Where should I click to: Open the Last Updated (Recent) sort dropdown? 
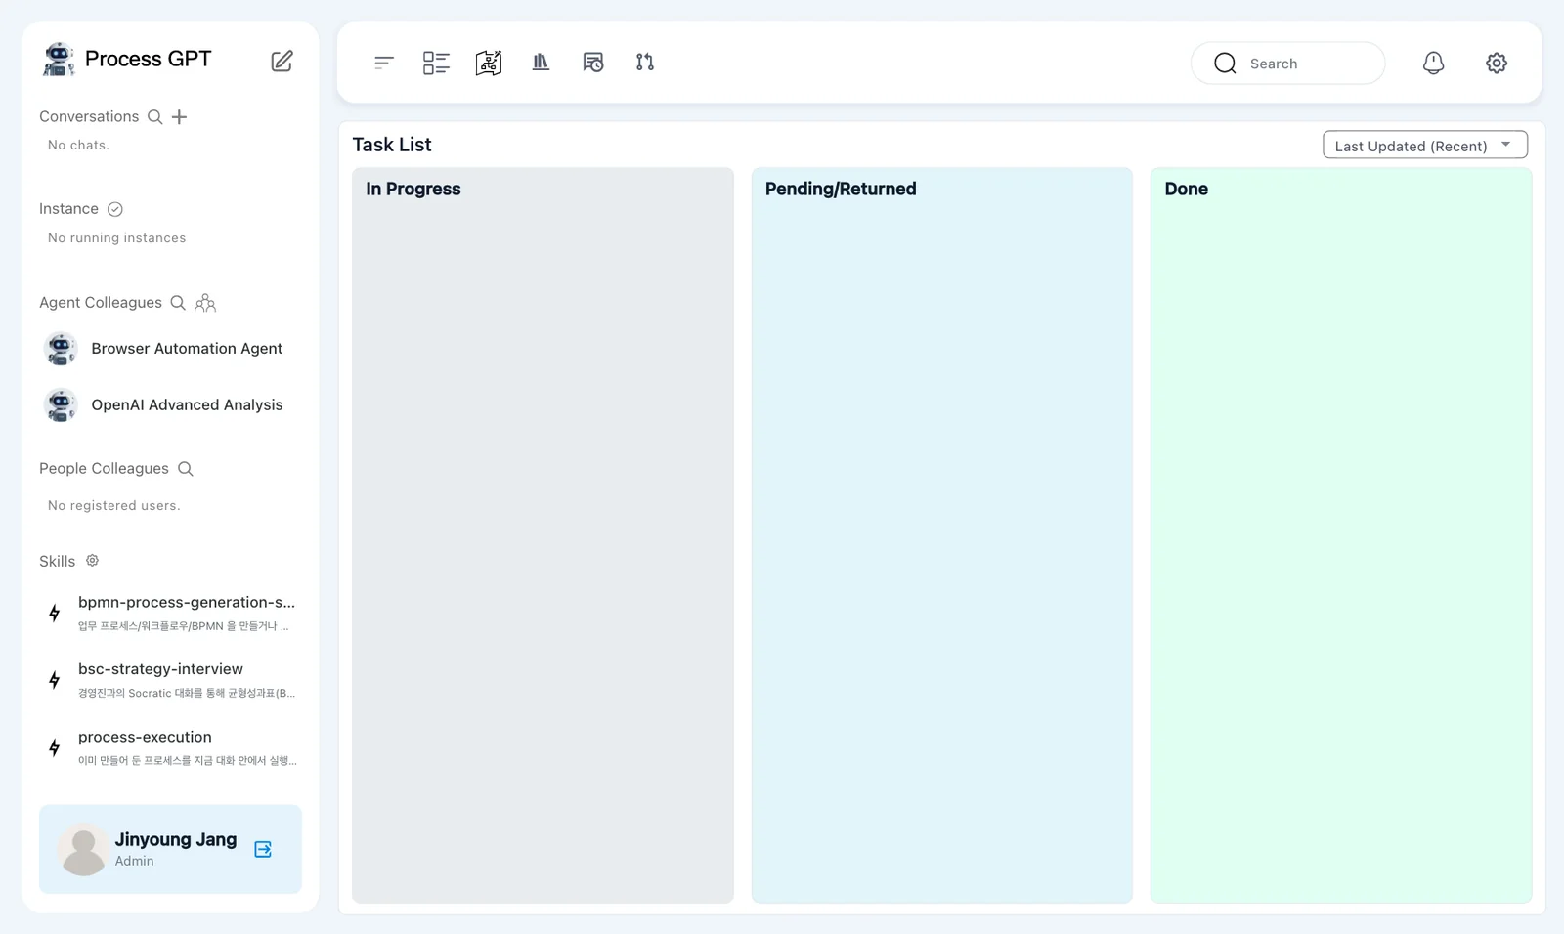pyautogui.click(x=1425, y=145)
